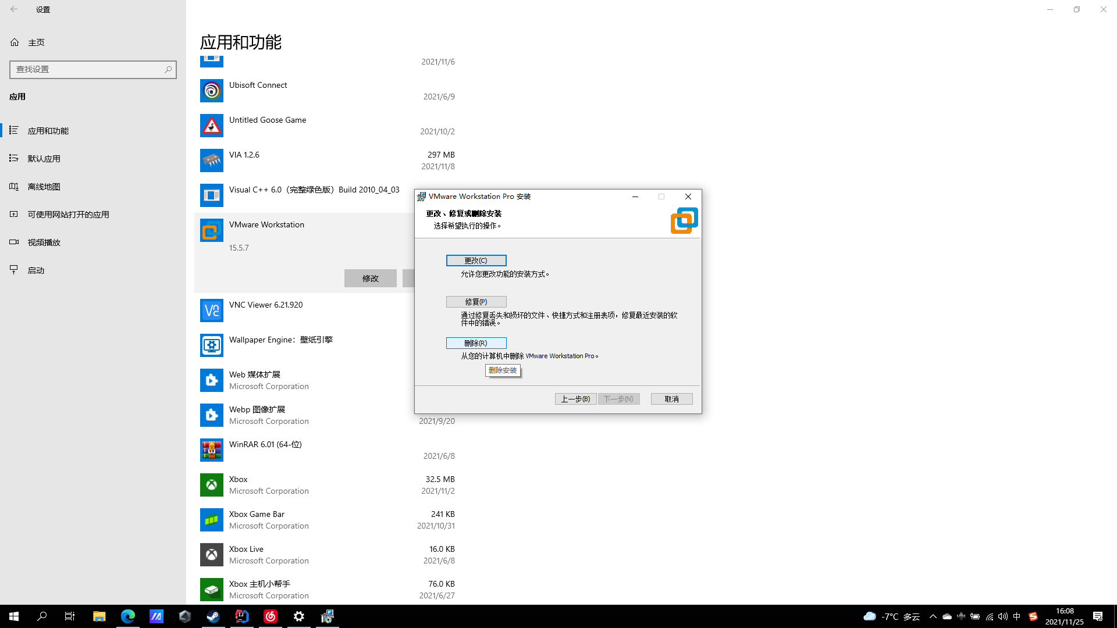Launch NetEase Cloud Music from the taskbar
This screenshot has width=1117, height=628.
click(271, 616)
